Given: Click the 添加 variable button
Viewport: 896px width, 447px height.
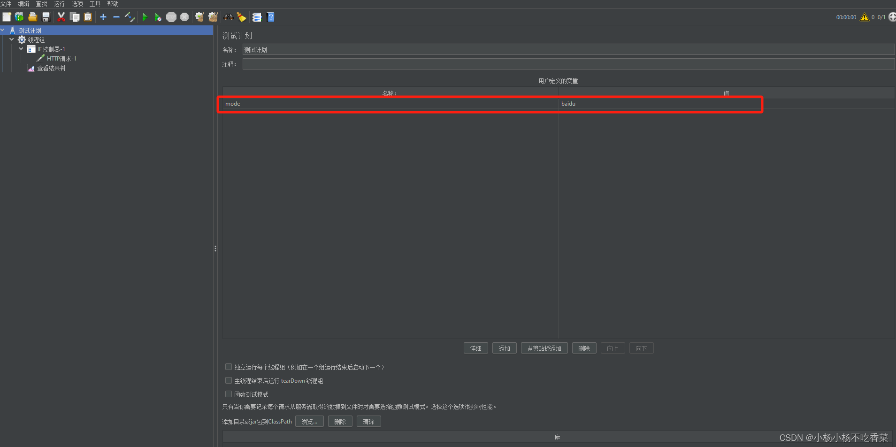Looking at the screenshot, I should click(505, 348).
